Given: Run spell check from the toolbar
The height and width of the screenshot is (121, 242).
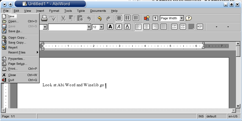Looking at the screenshot, I should pos(53,18).
